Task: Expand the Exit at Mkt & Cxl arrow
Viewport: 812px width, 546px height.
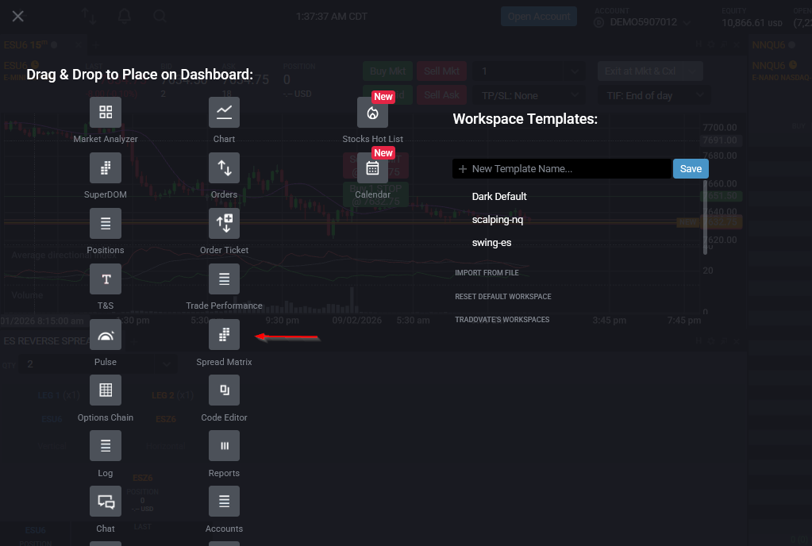Action: pos(693,71)
